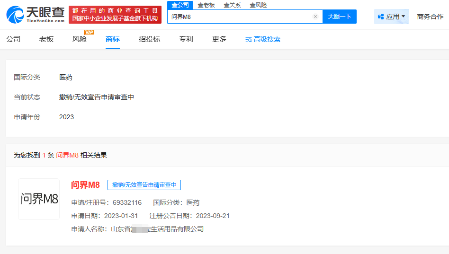Screen dimensions: 449x254
Task: Click the registration number 69332116
Action: 127,202
